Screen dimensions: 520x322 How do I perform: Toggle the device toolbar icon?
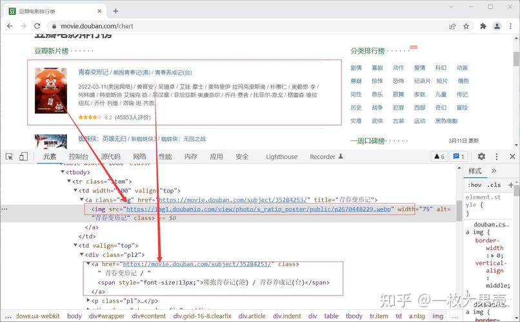click(x=23, y=156)
